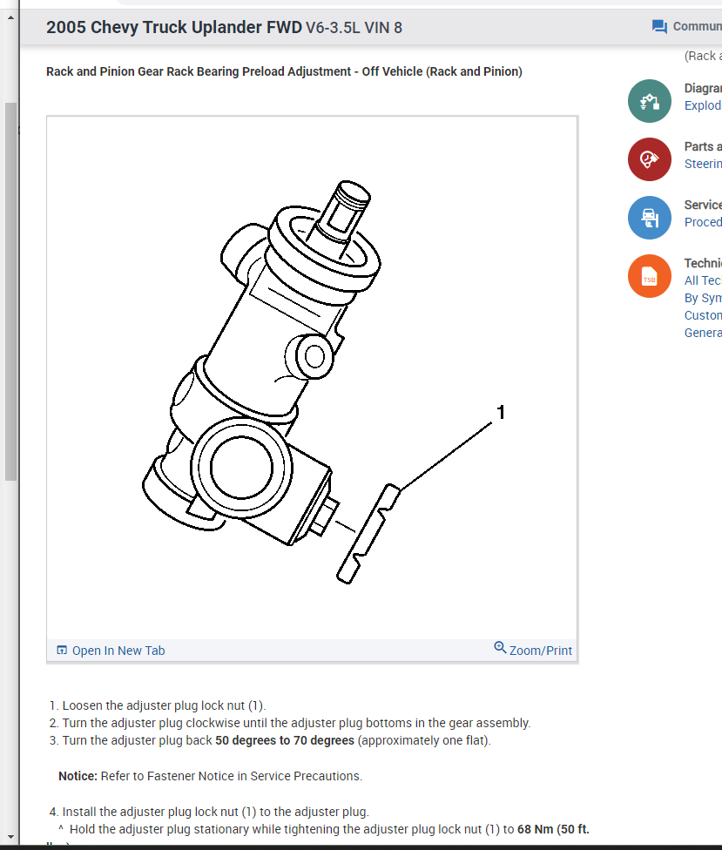
Task: Click the orange TSB Technical icon
Action: (650, 276)
